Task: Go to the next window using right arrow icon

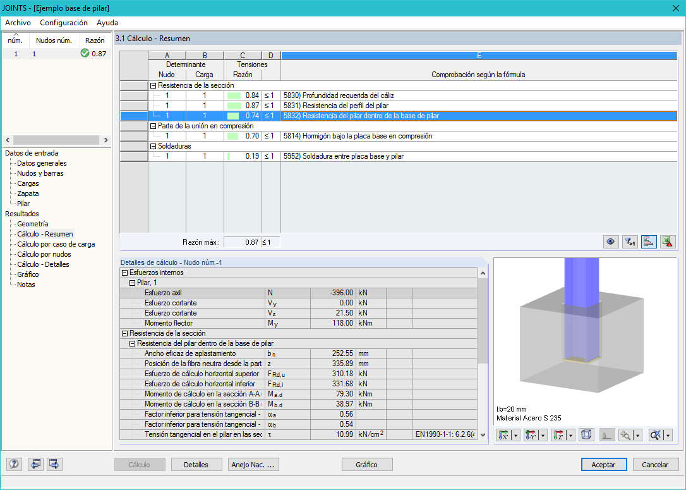Action: (54, 464)
